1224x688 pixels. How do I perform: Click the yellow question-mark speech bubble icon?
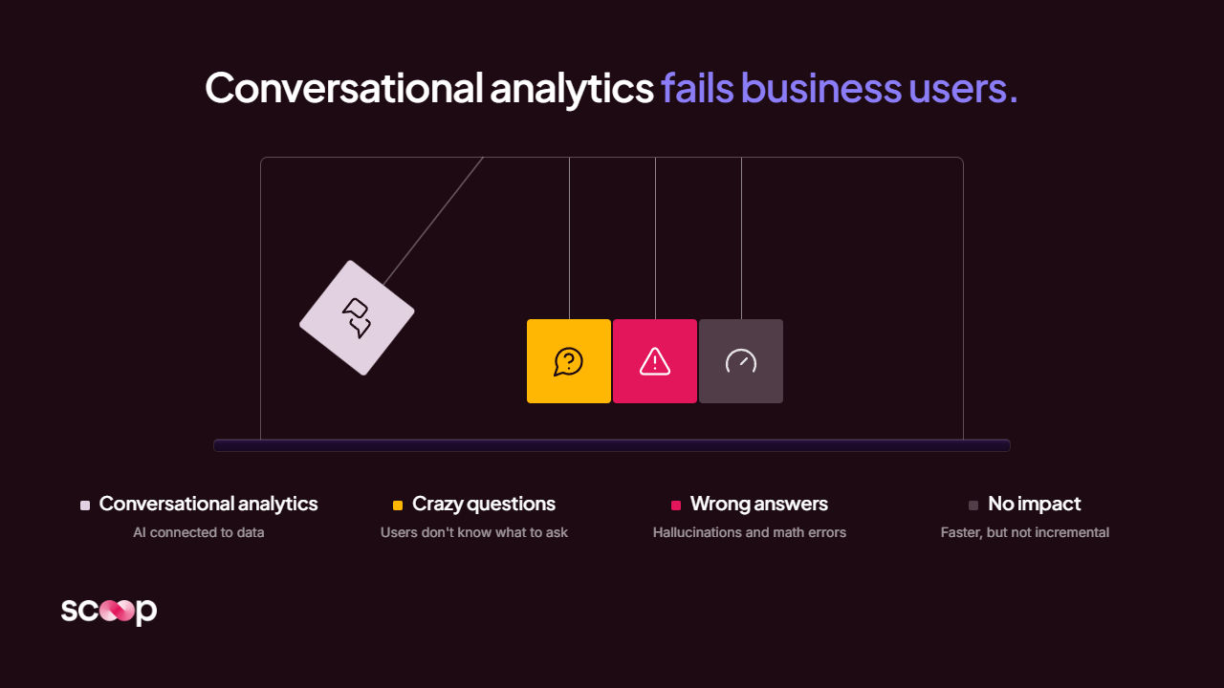tap(569, 361)
